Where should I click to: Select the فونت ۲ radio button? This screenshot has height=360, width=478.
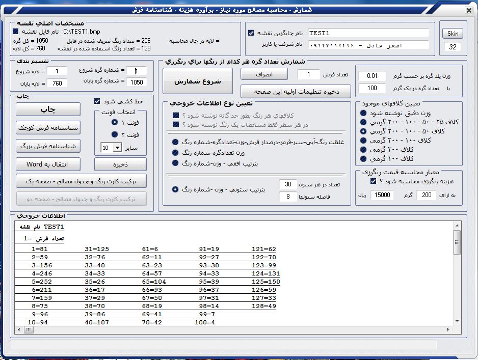(115, 135)
